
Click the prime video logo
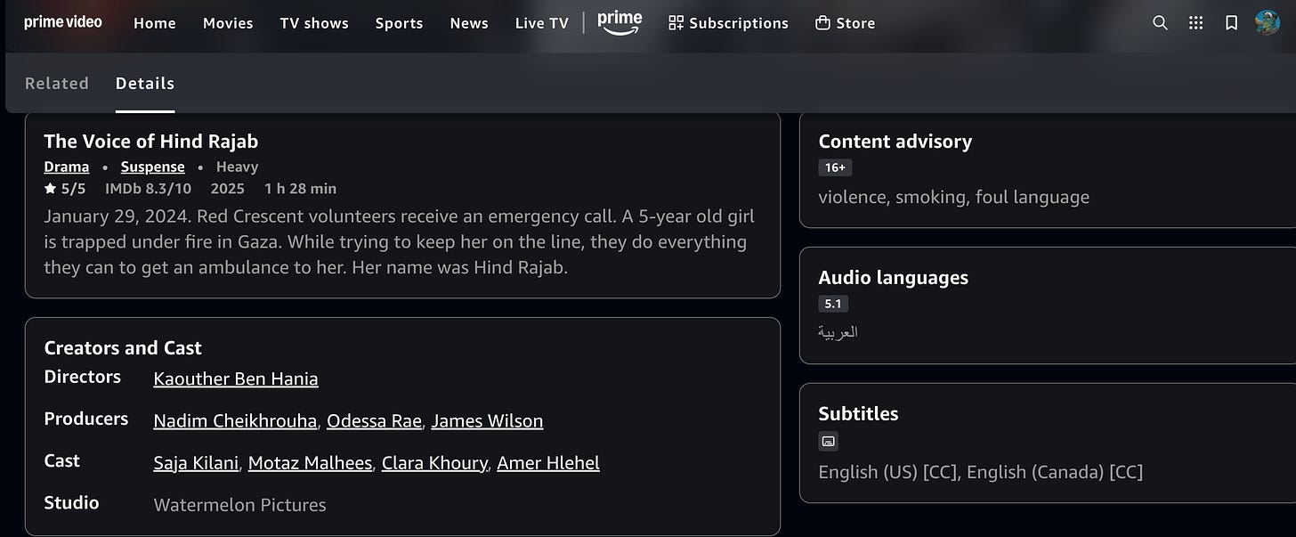[x=63, y=22]
